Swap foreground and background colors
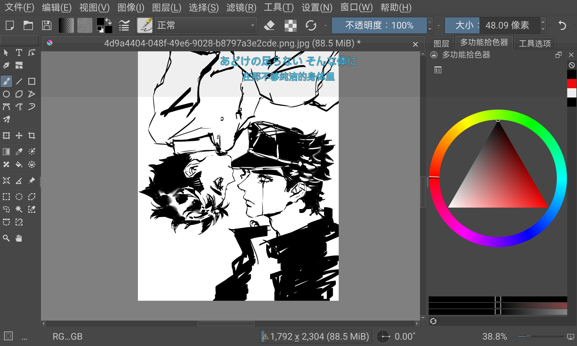The image size is (577, 346). 109,21
